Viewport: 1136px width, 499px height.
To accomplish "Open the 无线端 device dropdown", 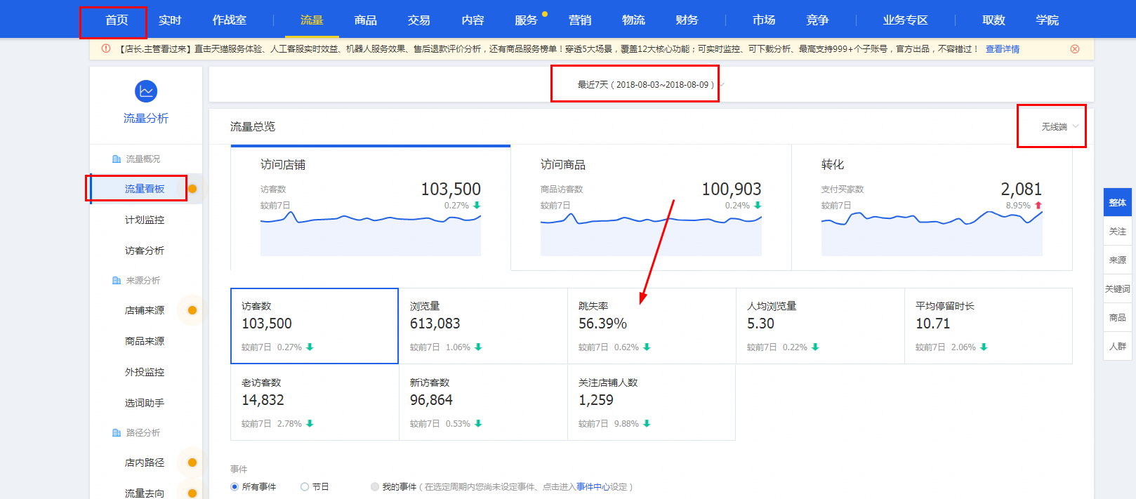I will [x=1059, y=127].
